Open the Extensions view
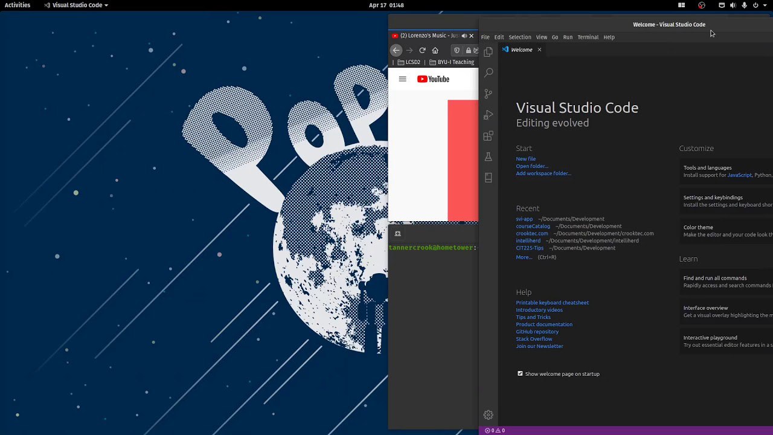The image size is (773, 435). click(x=489, y=136)
